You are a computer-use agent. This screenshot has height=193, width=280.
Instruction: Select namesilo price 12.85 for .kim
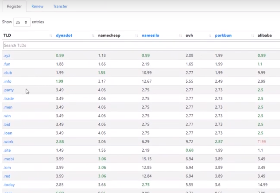tap(147, 167)
